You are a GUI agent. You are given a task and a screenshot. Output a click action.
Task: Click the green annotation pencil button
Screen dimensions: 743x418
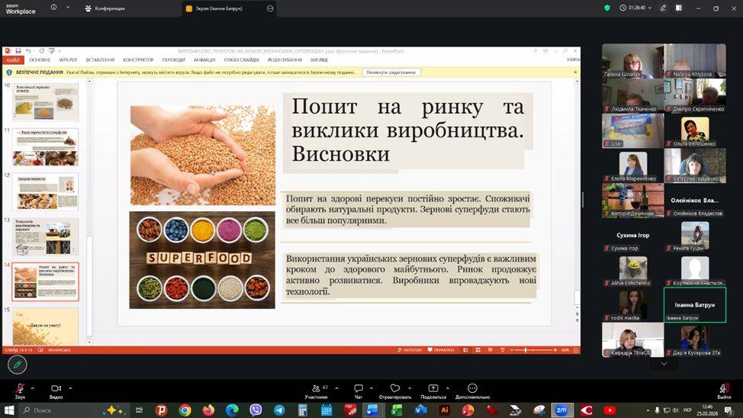[x=17, y=365]
